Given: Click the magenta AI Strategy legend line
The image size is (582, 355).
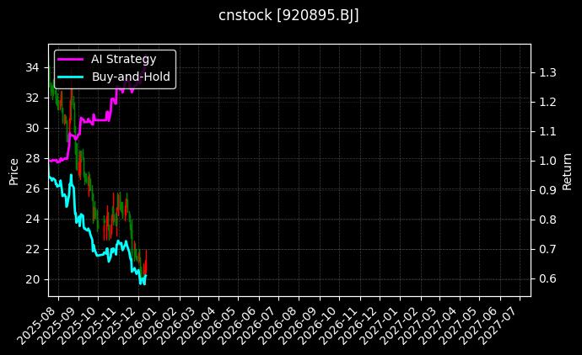Looking at the screenshot, I should (x=72, y=59).
